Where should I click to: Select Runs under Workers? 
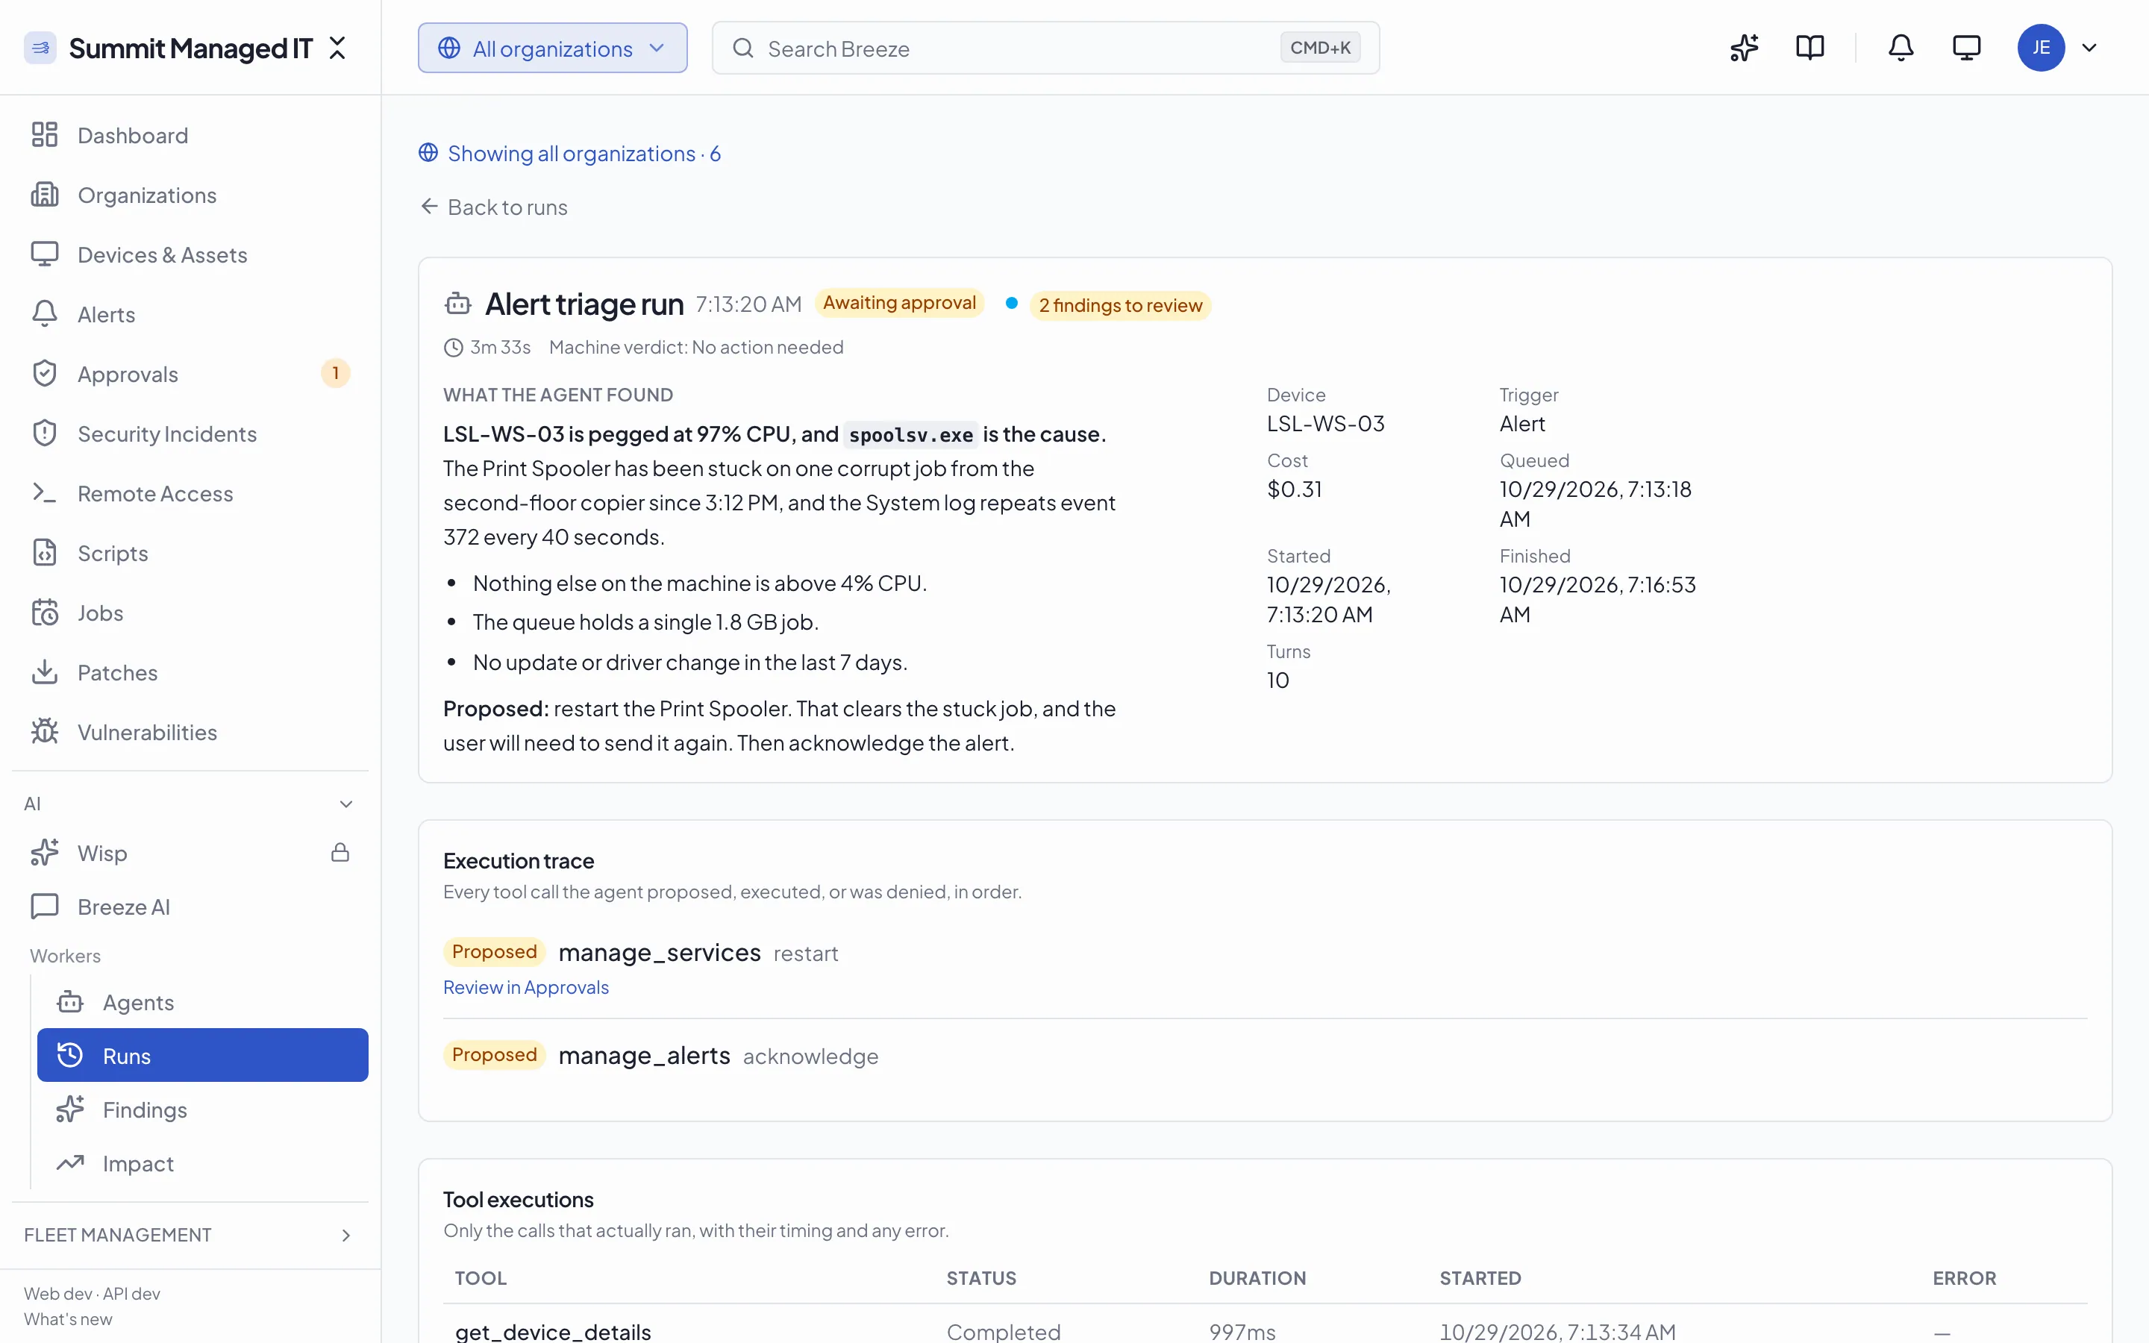click(202, 1055)
